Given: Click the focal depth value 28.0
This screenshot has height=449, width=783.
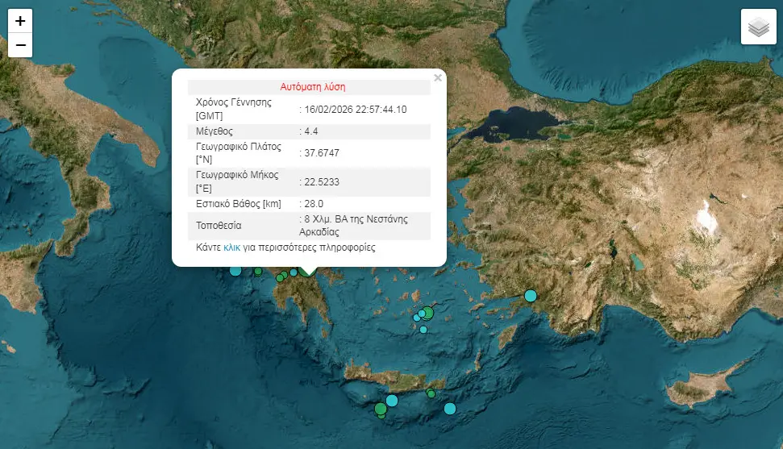Looking at the screenshot, I should pyautogui.click(x=314, y=204).
